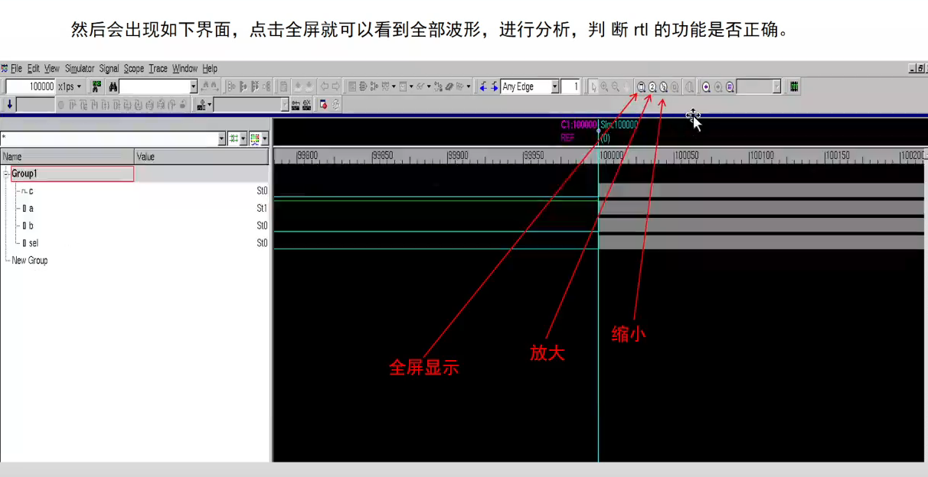Viewport: 928px width, 477px height.
Task: Click the left-most window list icon after arrows
Action: (x=352, y=87)
